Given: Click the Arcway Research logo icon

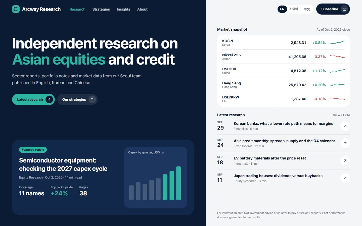Looking at the screenshot, I should (x=16, y=9).
